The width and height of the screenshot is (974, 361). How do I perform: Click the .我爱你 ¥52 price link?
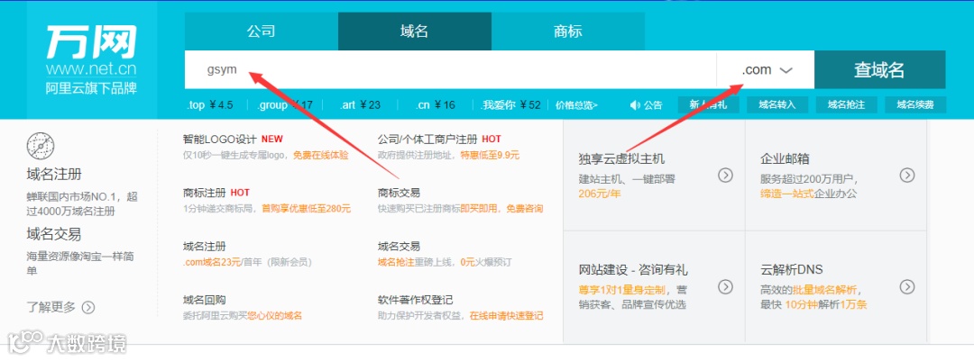point(511,104)
